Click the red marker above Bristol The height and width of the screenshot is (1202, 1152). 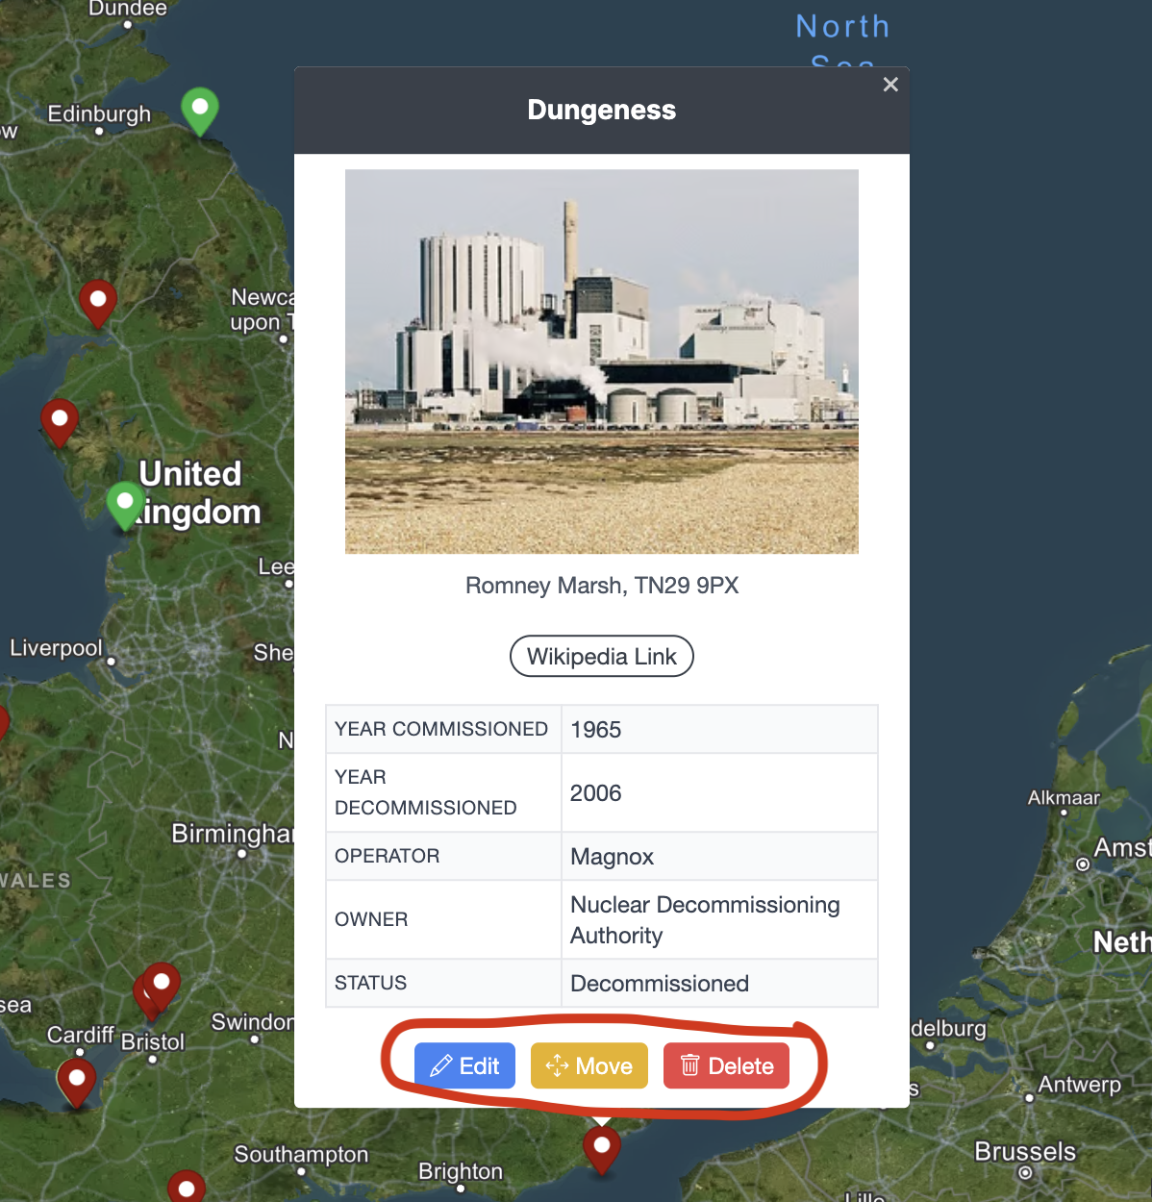tap(161, 984)
